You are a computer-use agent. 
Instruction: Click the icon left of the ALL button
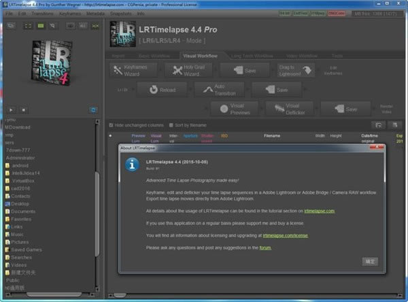[70, 26]
